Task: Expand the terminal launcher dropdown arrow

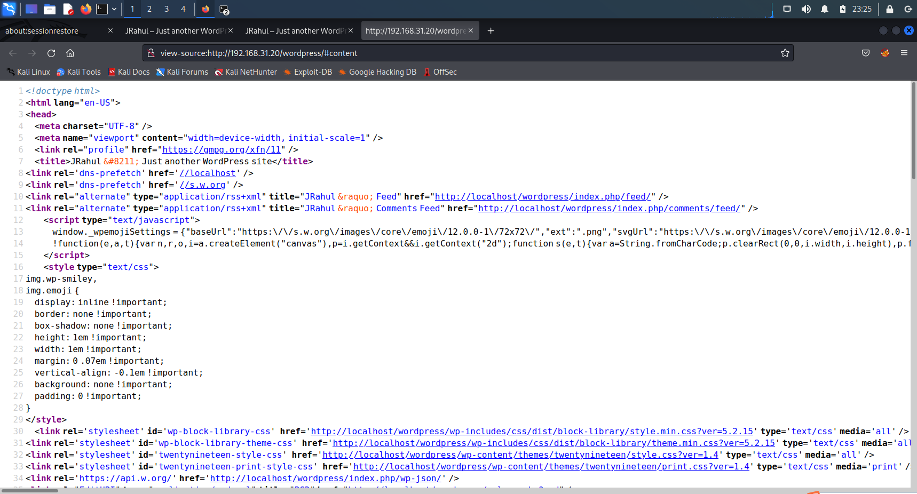Action: pyautogui.click(x=114, y=9)
